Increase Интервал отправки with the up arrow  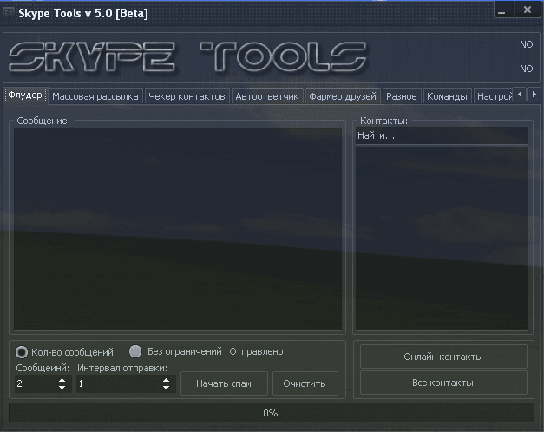click(x=167, y=380)
